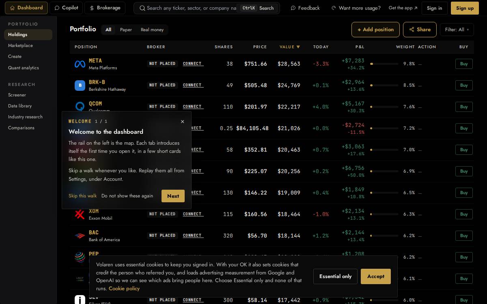This screenshot has width=487, height=304.
Task: Click the Share button
Action: click(x=420, y=30)
